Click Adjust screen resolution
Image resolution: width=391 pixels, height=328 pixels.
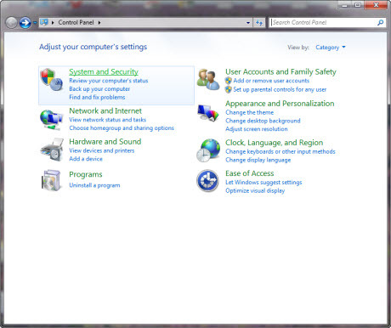pos(257,129)
